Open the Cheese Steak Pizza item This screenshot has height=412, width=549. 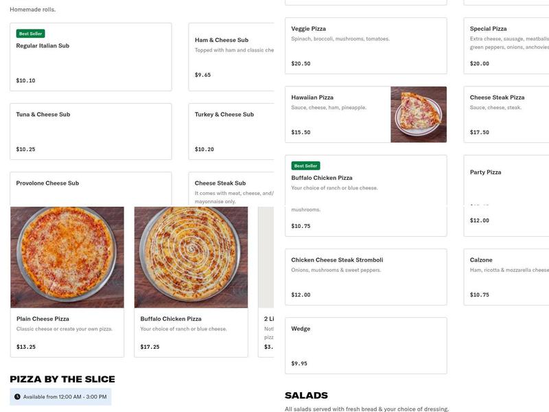tap(508, 113)
